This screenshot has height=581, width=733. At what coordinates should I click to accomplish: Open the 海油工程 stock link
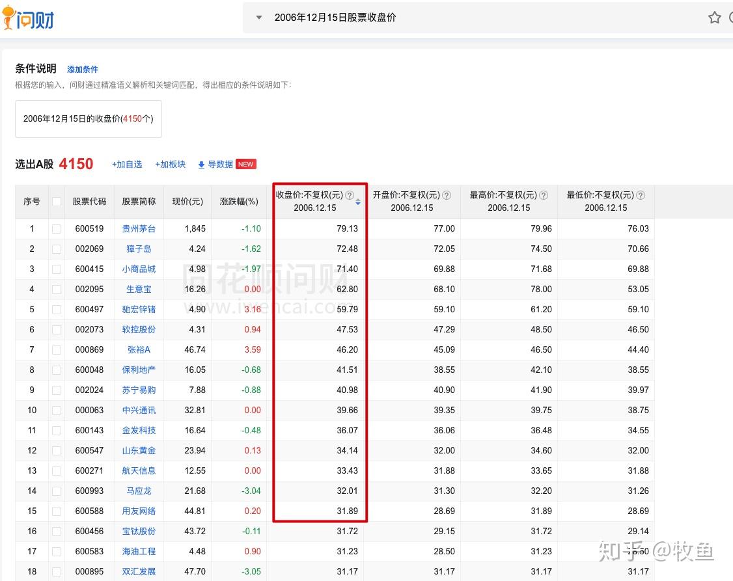[x=139, y=551]
